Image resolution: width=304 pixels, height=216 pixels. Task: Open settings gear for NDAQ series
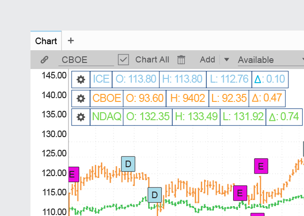pos(81,117)
